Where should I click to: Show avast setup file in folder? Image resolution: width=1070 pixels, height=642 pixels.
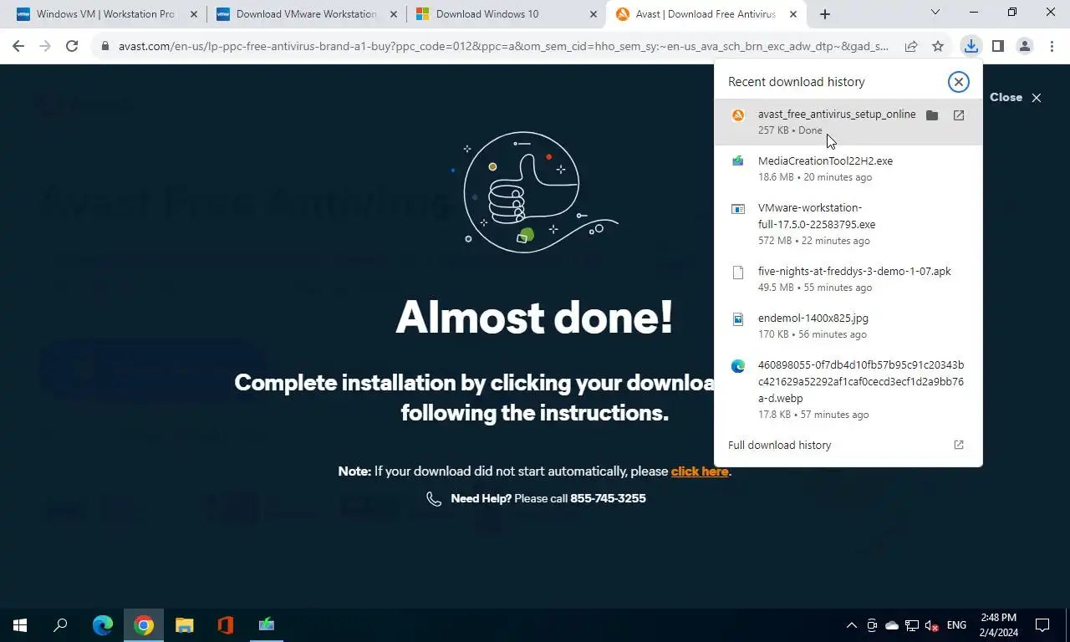[932, 115]
